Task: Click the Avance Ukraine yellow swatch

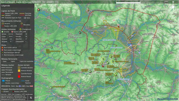Action: click(x=19, y=71)
